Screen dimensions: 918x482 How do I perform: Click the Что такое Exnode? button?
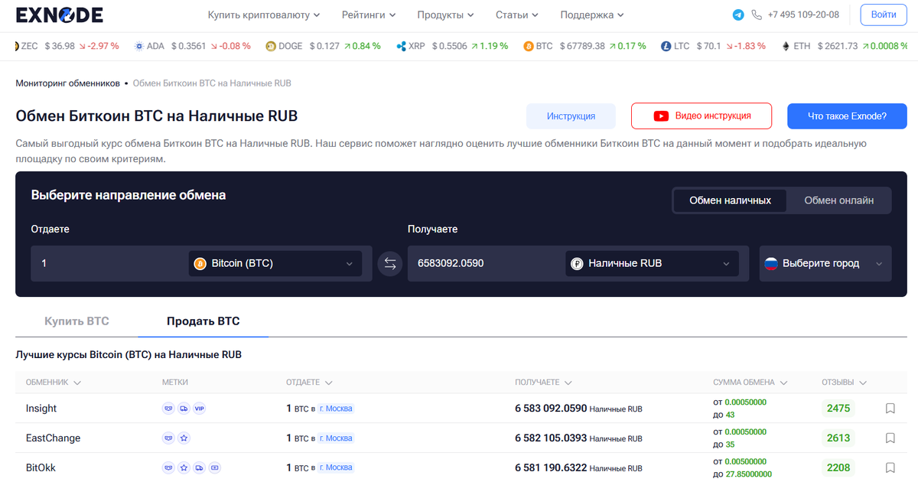click(847, 116)
